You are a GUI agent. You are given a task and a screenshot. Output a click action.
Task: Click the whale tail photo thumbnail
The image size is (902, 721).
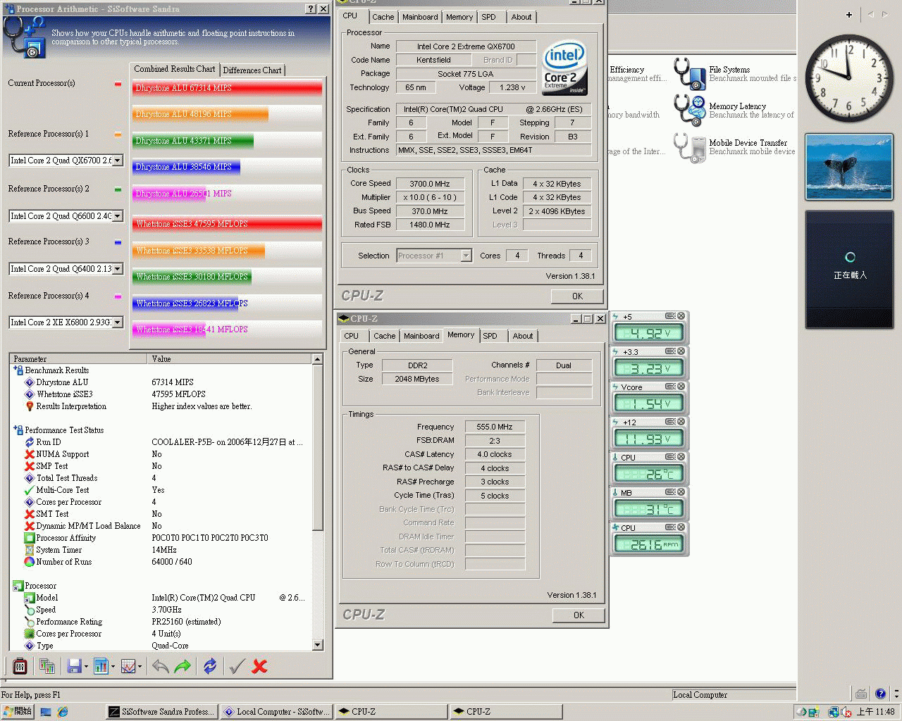[848, 167]
